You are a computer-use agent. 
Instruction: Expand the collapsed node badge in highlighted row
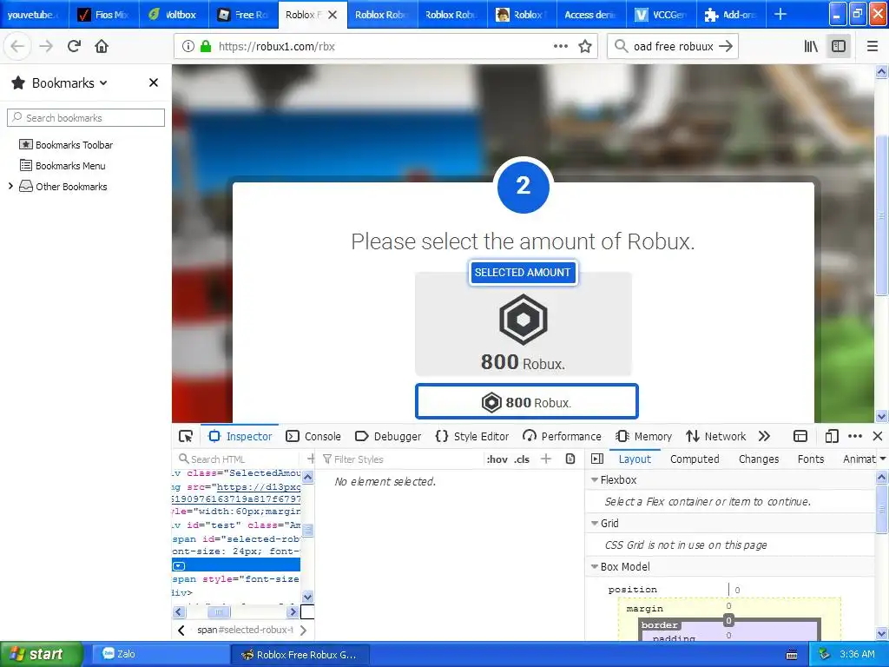tap(179, 566)
